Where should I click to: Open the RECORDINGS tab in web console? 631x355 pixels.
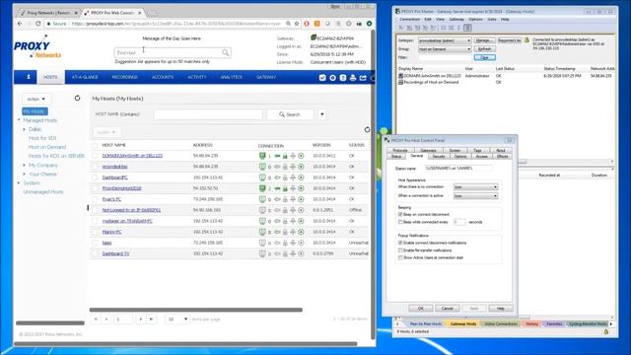125,77
